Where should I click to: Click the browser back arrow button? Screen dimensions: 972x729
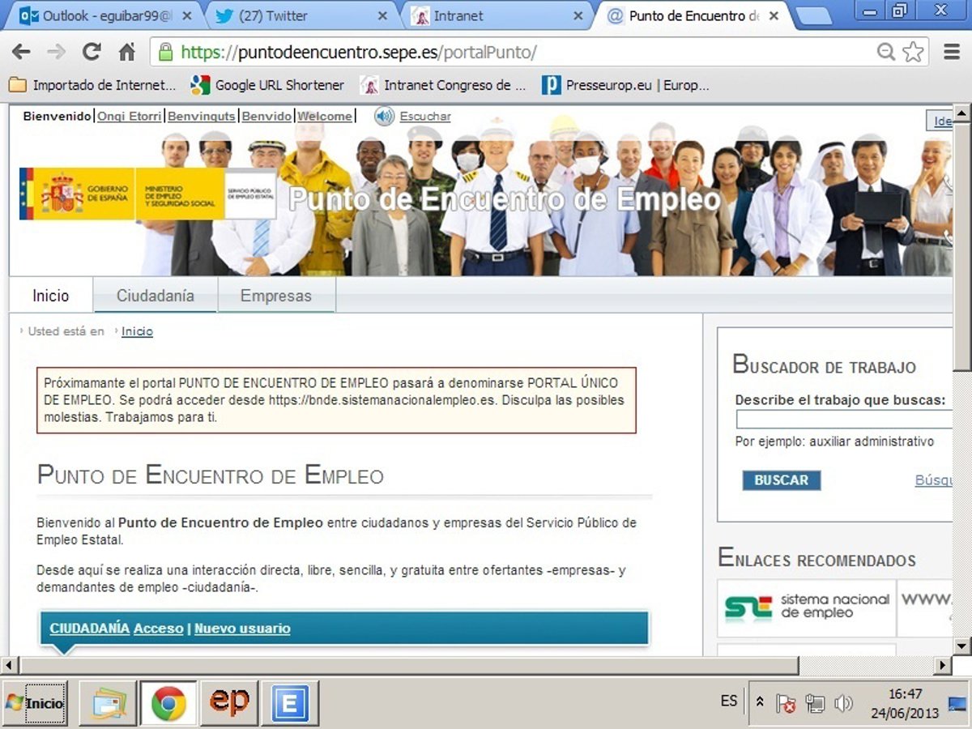21,53
